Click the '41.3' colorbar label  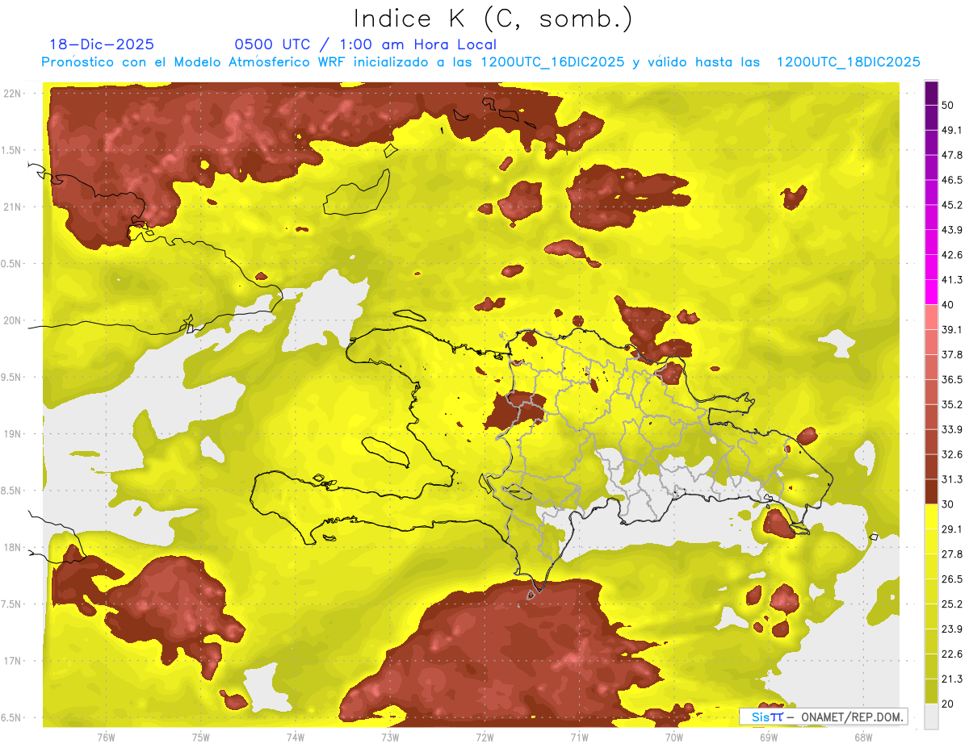952,280
